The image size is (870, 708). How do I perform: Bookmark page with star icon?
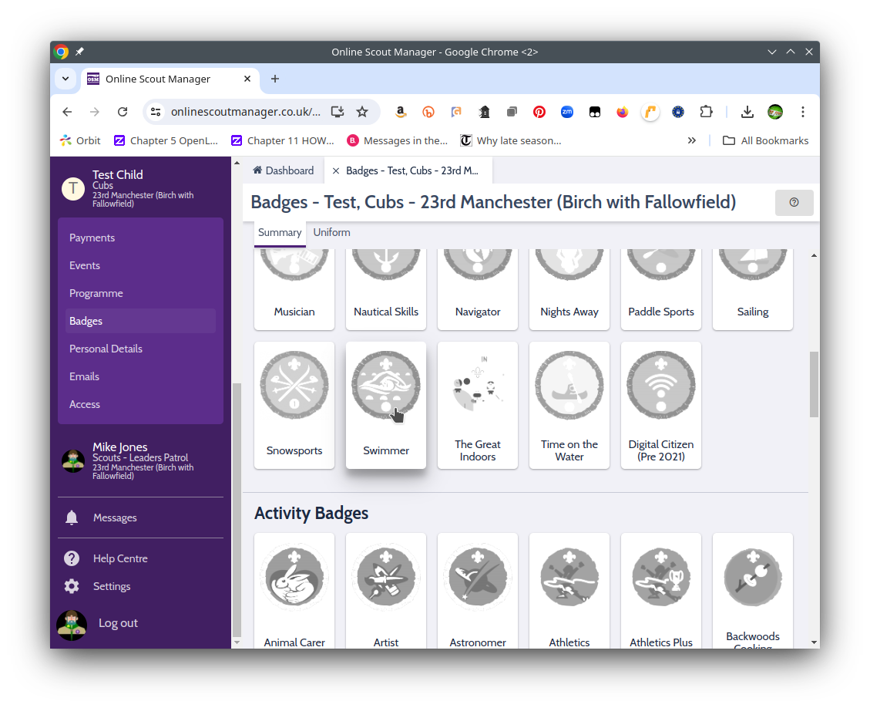(362, 112)
